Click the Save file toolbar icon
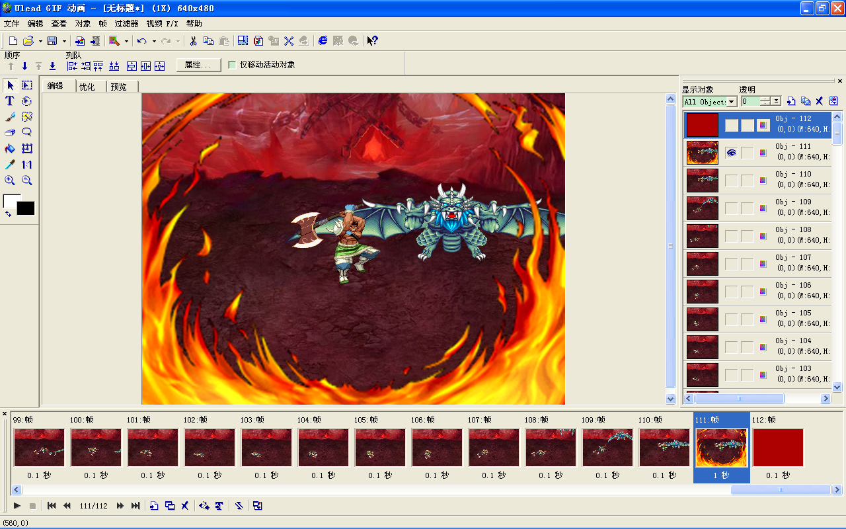 tap(52, 41)
